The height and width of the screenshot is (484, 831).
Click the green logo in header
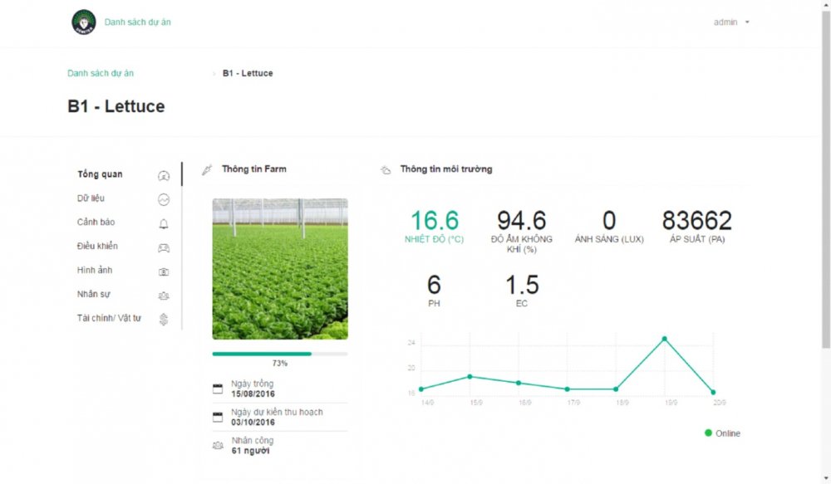tap(84, 22)
